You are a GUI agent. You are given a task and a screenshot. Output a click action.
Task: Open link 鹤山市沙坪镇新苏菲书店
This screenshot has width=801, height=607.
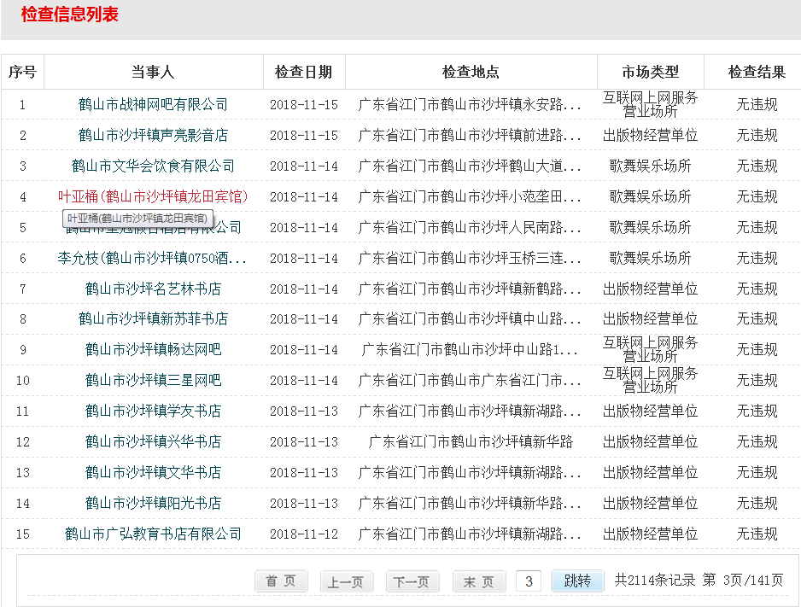[x=153, y=318]
